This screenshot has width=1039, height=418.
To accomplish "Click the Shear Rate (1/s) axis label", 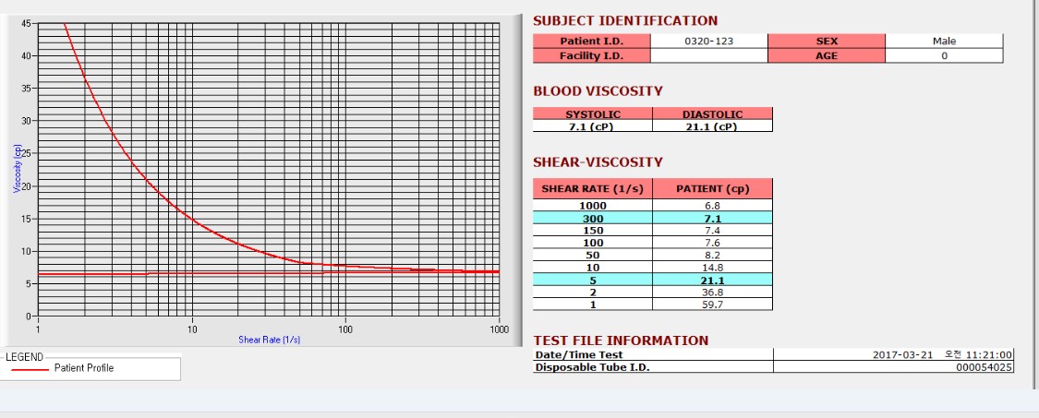I will click(269, 340).
